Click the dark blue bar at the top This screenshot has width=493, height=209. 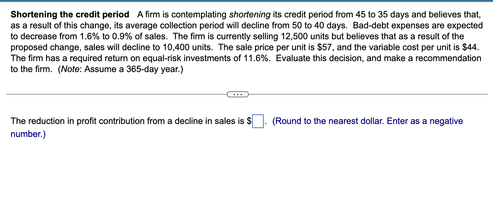(246, 2)
